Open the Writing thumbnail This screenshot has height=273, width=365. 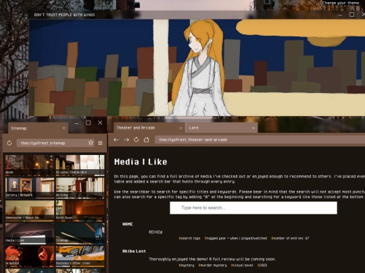pyautogui.click(x=80, y=188)
